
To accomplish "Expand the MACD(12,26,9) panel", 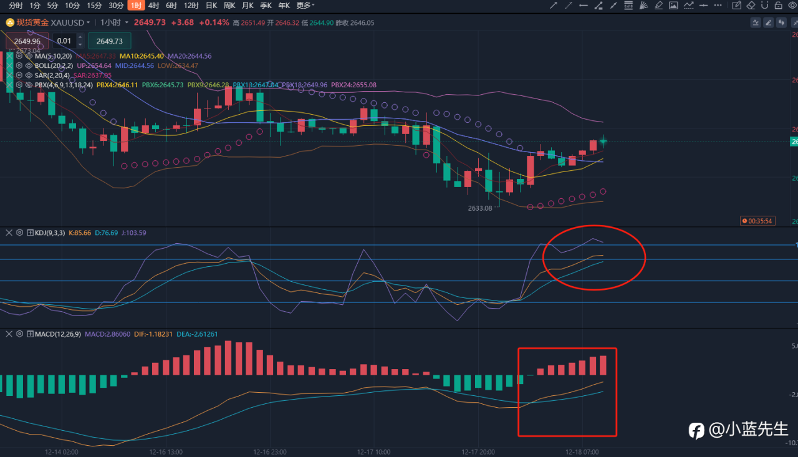I will (x=29, y=334).
